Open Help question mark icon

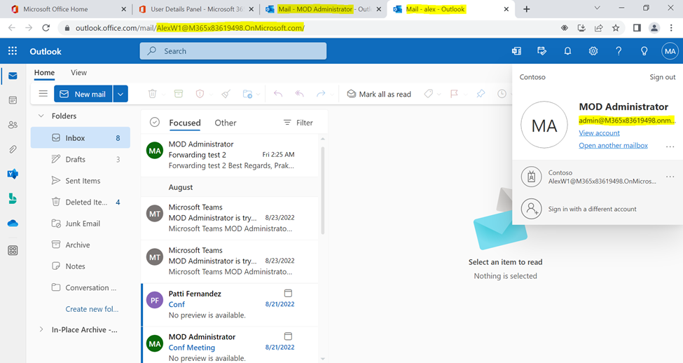tap(619, 51)
